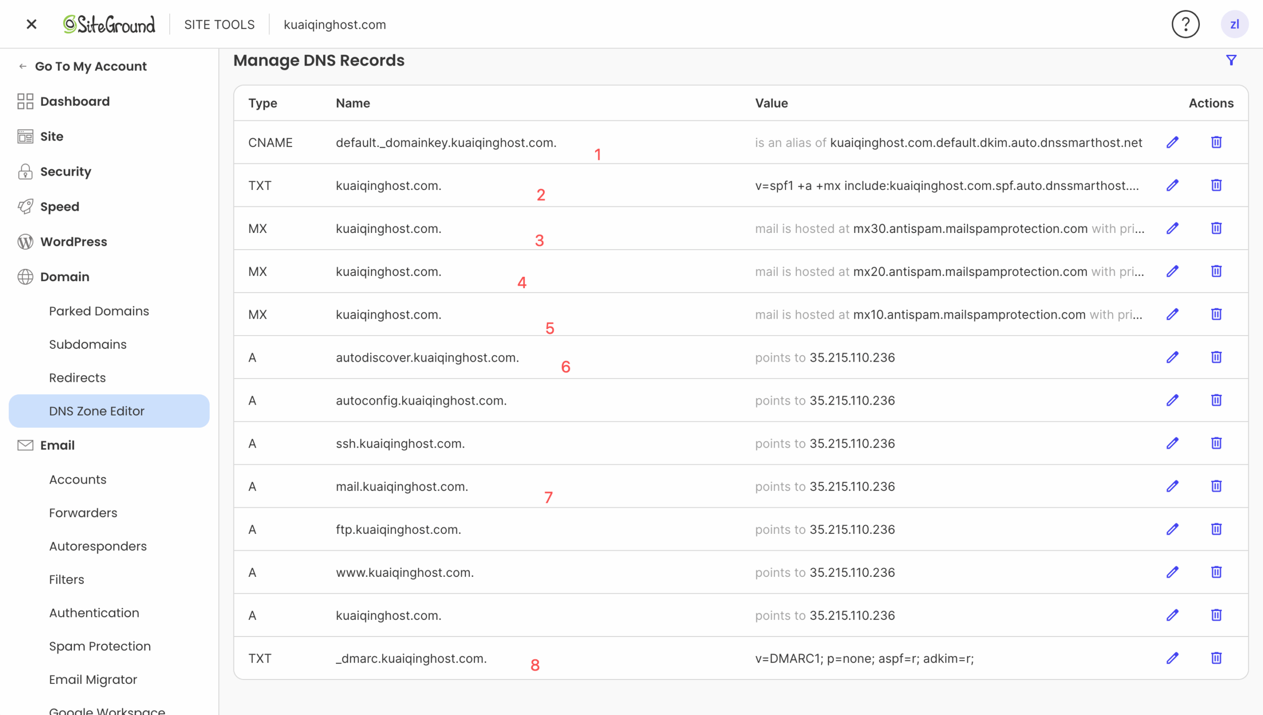The width and height of the screenshot is (1263, 715).
Task: Delete the _dmarc TXT record
Action: pos(1216,658)
